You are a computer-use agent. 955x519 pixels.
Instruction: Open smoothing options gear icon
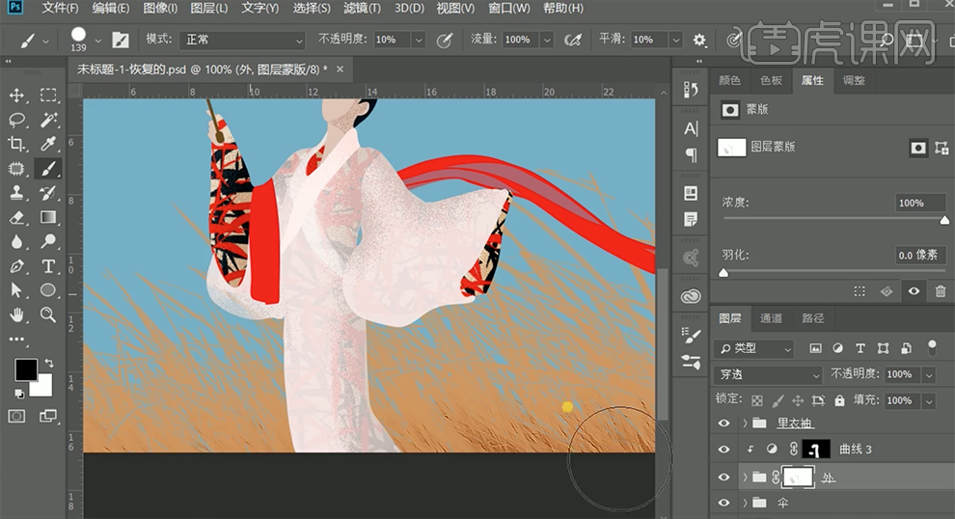point(699,40)
